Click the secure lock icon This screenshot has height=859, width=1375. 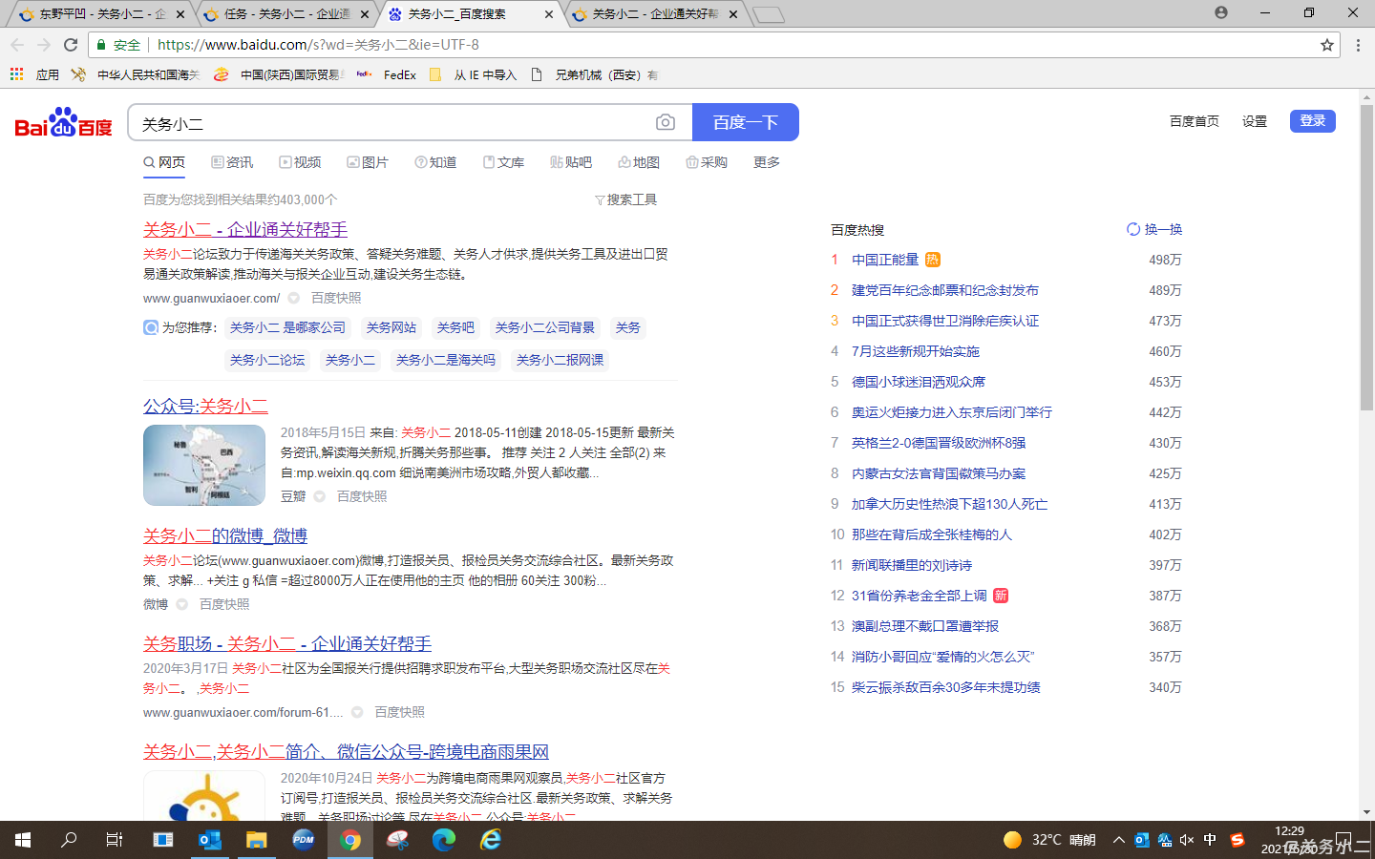tap(101, 45)
